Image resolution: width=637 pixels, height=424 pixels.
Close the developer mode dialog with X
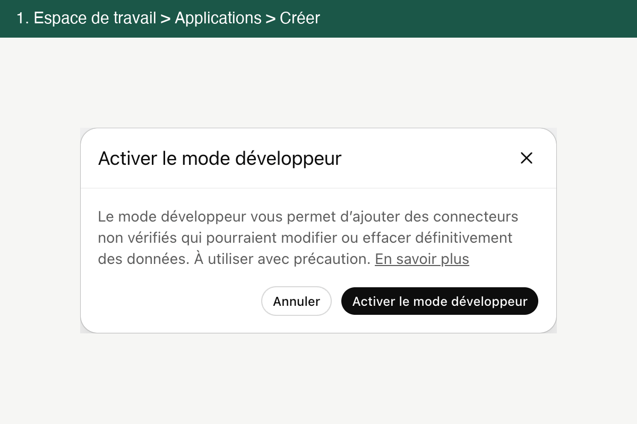tap(526, 158)
